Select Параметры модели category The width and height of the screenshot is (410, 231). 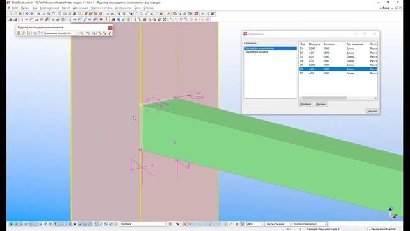[256, 52]
